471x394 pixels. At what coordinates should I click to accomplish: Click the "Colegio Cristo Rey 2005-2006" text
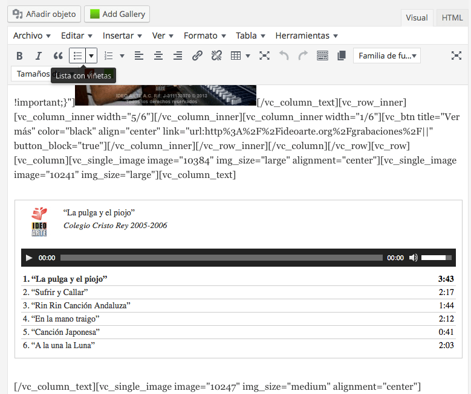coord(115,226)
